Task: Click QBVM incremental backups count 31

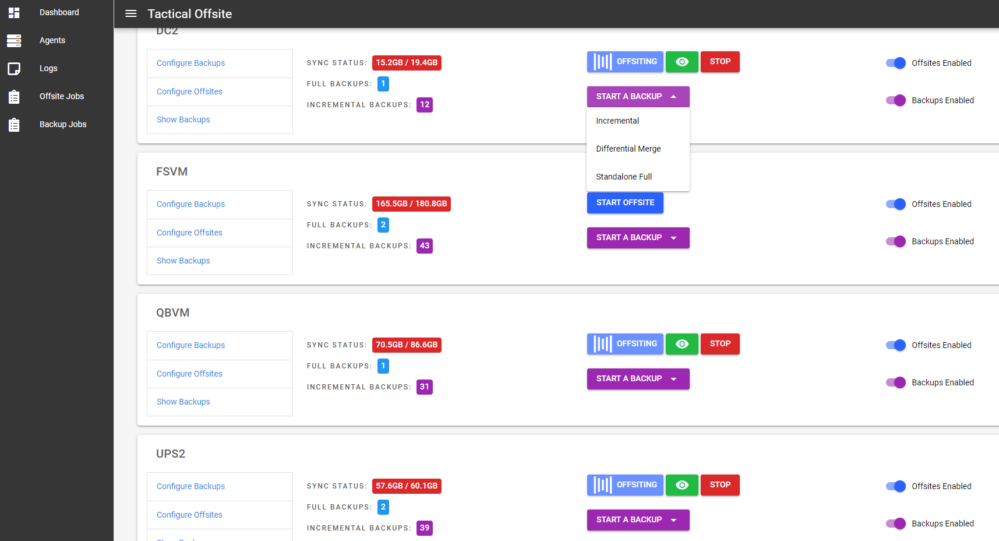Action: pos(425,387)
